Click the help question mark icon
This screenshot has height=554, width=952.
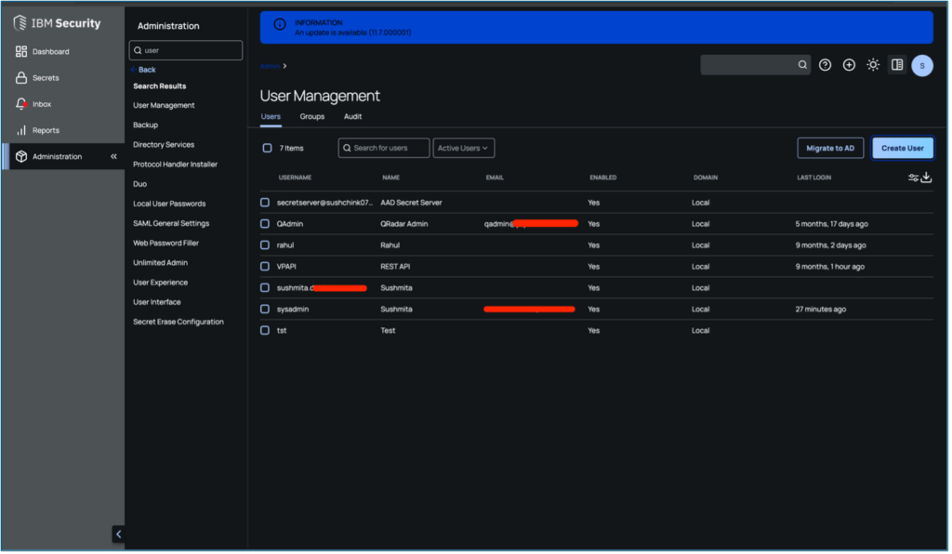[x=825, y=65]
